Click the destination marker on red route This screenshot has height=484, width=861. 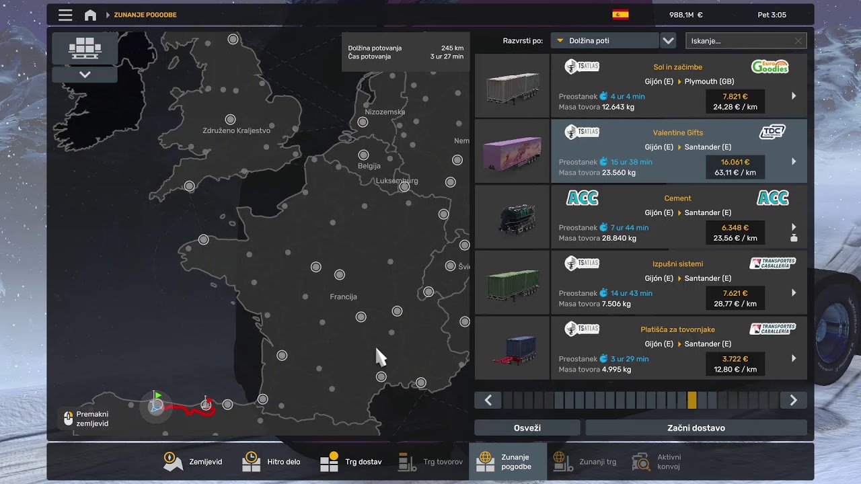coord(207,403)
